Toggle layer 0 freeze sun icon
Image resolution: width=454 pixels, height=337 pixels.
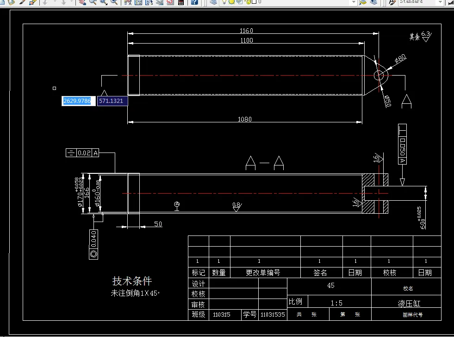[232, 2]
